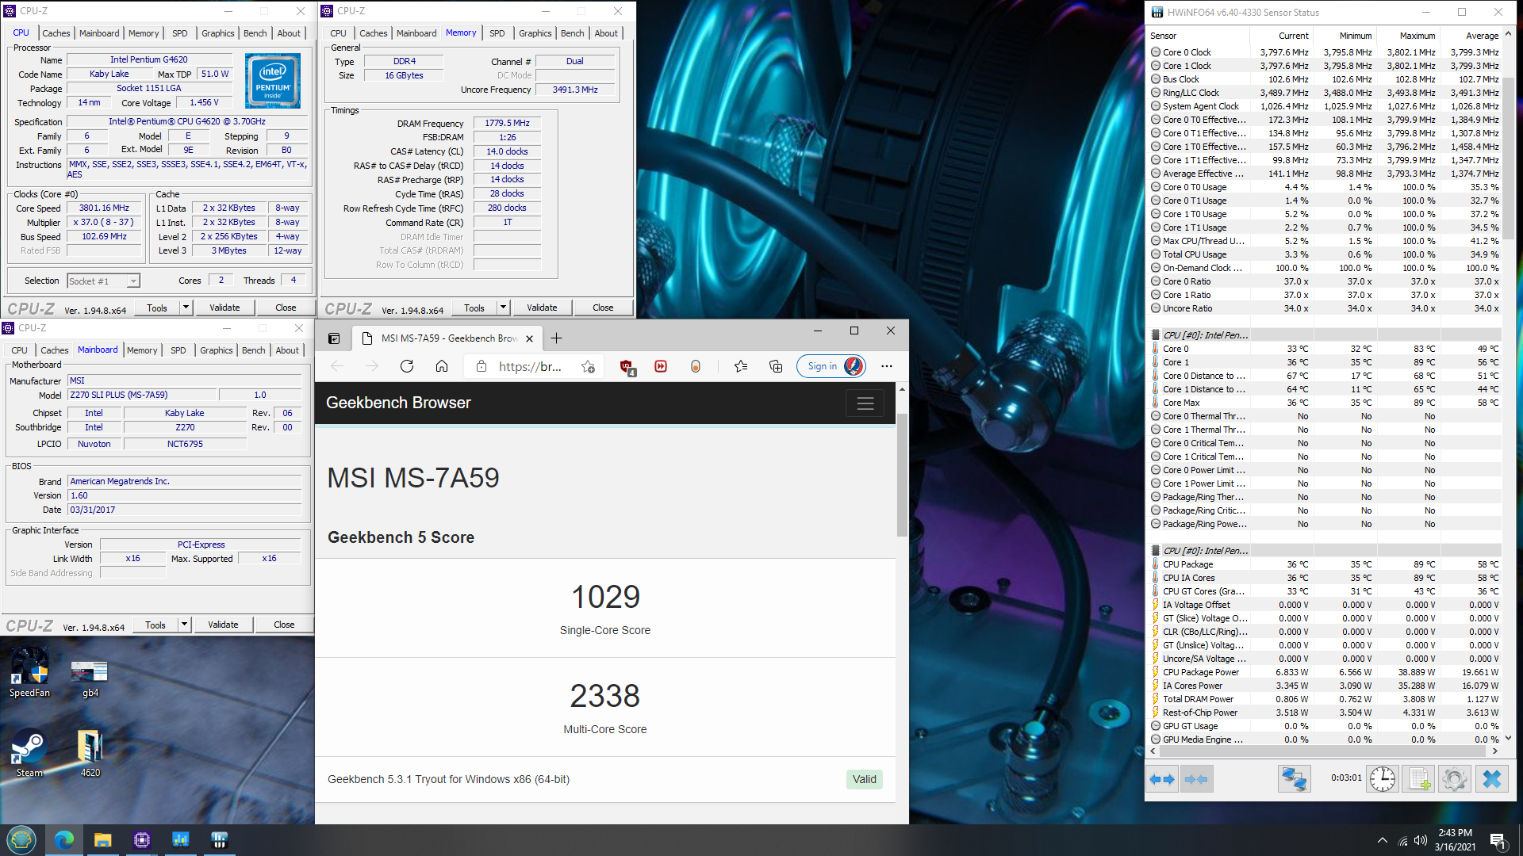Viewport: 1523px width, 856px height.
Task: Go to Edge home page icon
Action: [x=442, y=366]
